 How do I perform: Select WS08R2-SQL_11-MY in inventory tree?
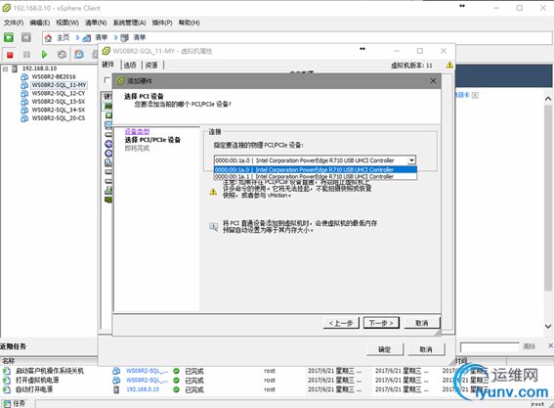[x=59, y=85]
